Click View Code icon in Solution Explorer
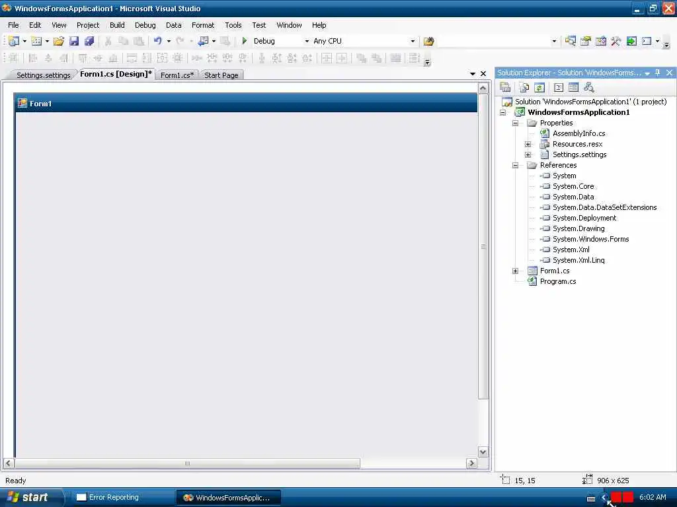Viewport: 677px width, 507px height. coord(558,88)
